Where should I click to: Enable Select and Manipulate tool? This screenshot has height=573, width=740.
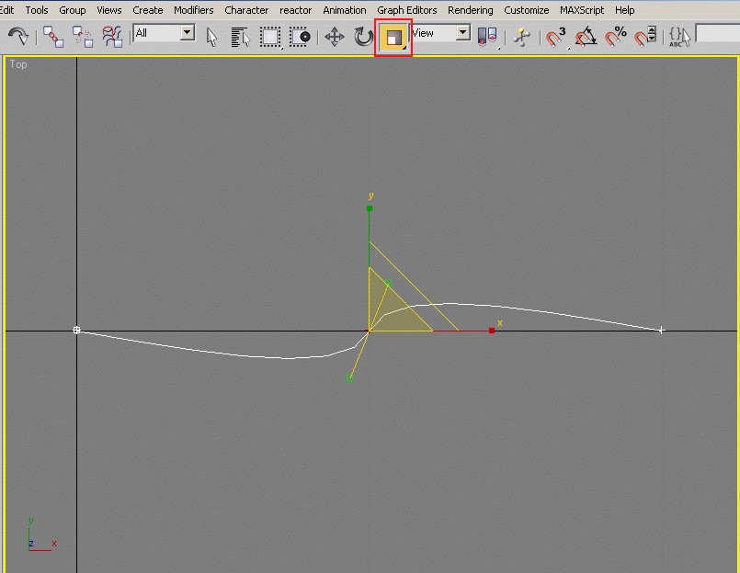(522, 37)
